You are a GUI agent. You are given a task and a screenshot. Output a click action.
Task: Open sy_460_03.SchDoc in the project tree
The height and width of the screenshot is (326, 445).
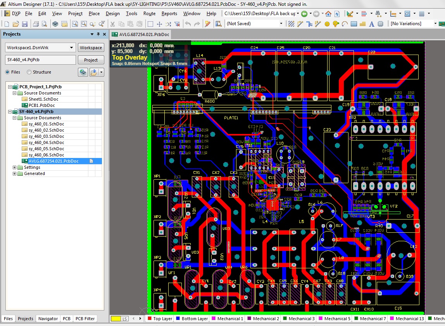(x=46, y=136)
